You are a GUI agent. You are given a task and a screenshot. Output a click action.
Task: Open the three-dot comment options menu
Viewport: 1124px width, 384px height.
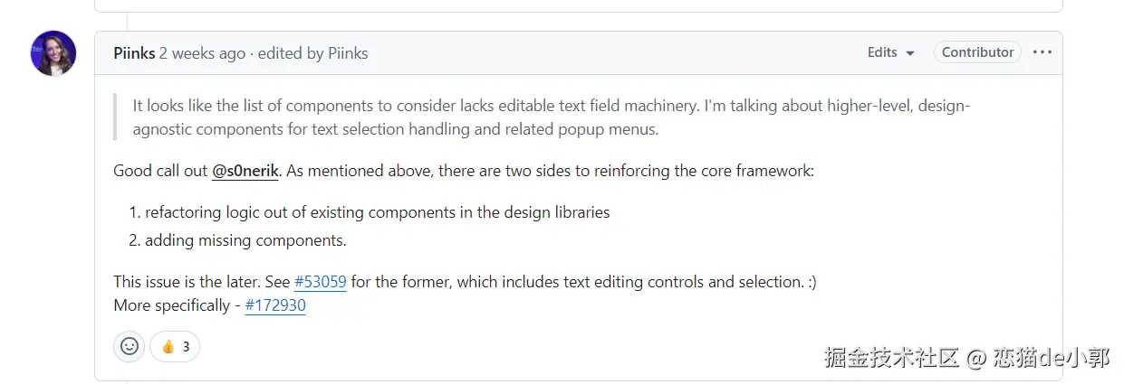point(1042,52)
